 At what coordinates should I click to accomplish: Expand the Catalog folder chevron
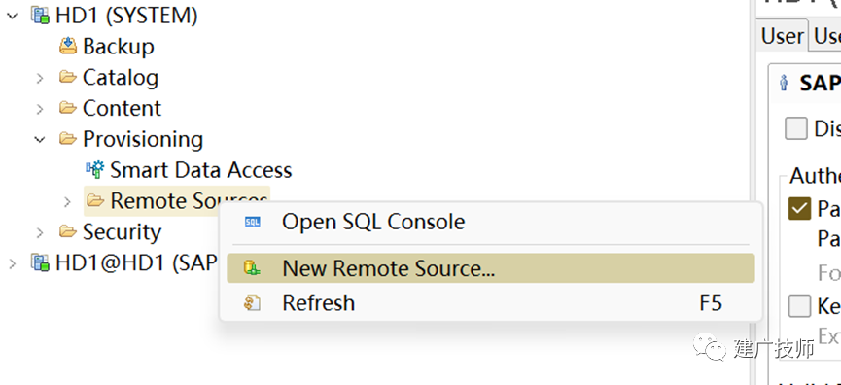pos(40,79)
